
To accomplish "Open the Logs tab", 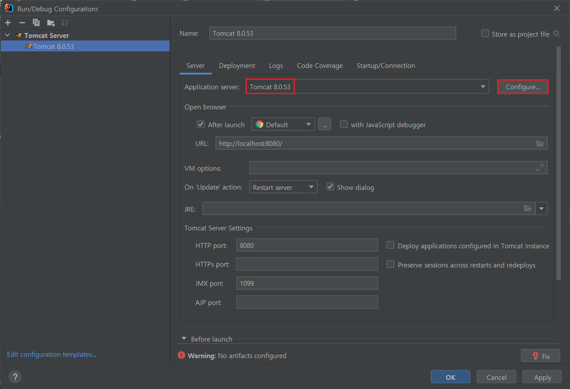I will [x=276, y=66].
